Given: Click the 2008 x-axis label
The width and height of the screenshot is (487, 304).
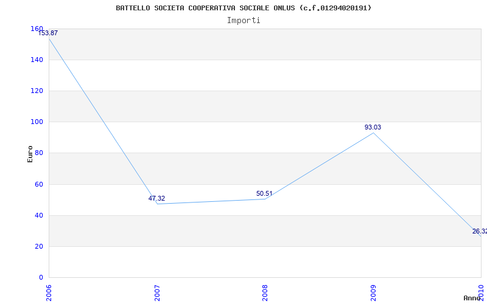Looking at the screenshot, I should (265, 293).
